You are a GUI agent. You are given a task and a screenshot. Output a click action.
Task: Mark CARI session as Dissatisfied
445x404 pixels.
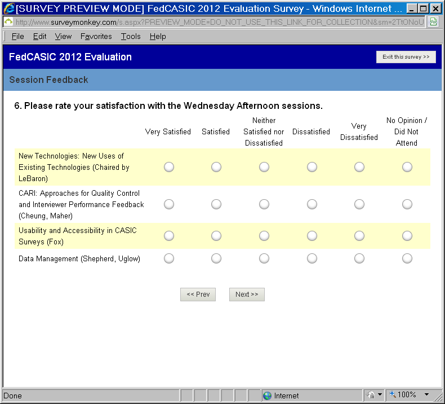pyautogui.click(x=311, y=204)
